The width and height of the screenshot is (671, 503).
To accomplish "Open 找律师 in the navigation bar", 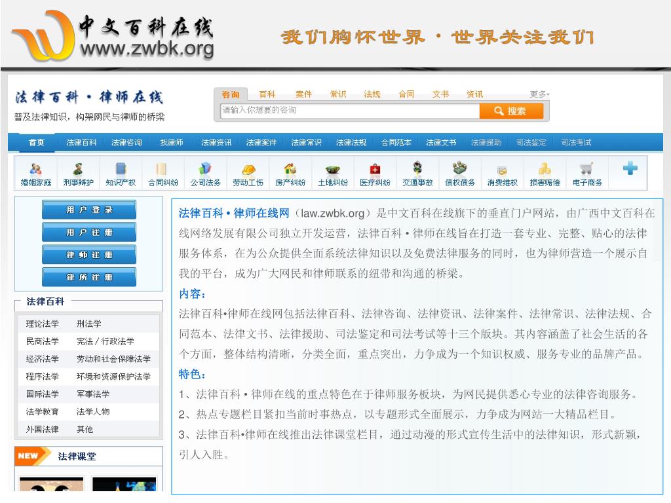I will (171, 142).
